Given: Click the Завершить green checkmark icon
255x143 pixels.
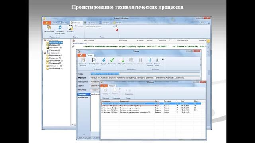Looking at the screenshot, I should pyautogui.click(x=112, y=60).
